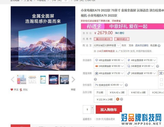Click the orange 惠 badge icon beside 24期

click(118, 99)
